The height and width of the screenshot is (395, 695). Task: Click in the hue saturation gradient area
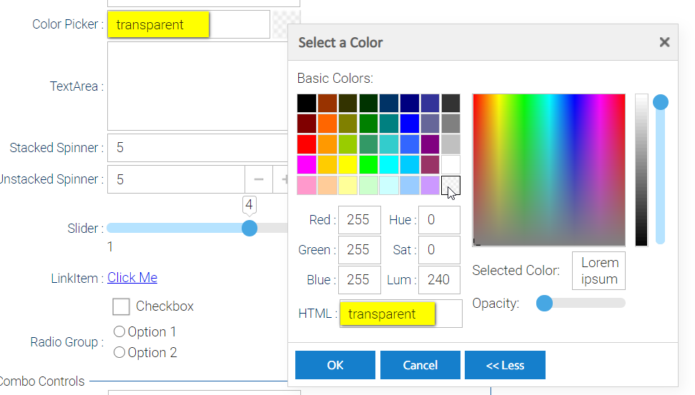pyautogui.click(x=548, y=170)
